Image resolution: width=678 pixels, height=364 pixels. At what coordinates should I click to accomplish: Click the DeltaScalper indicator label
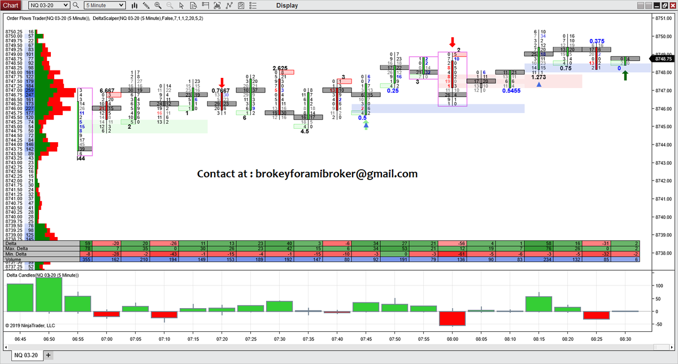pos(149,18)
